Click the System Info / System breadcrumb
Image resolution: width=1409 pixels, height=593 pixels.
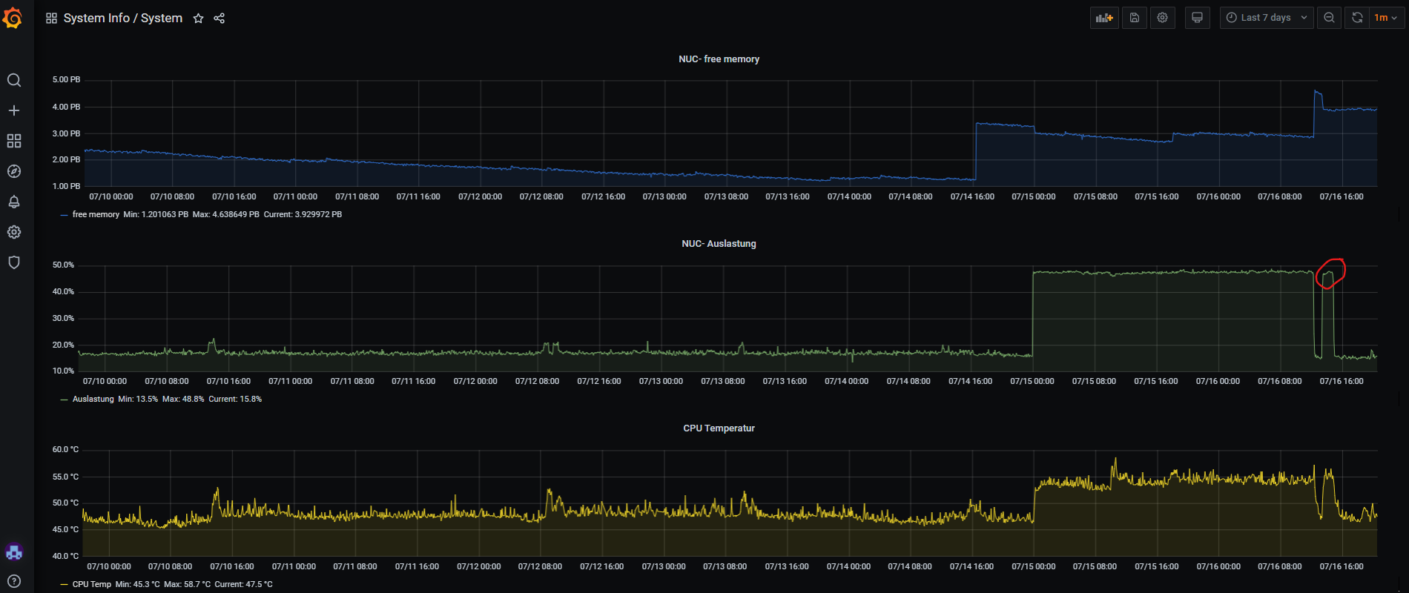[x=122, y=18]
